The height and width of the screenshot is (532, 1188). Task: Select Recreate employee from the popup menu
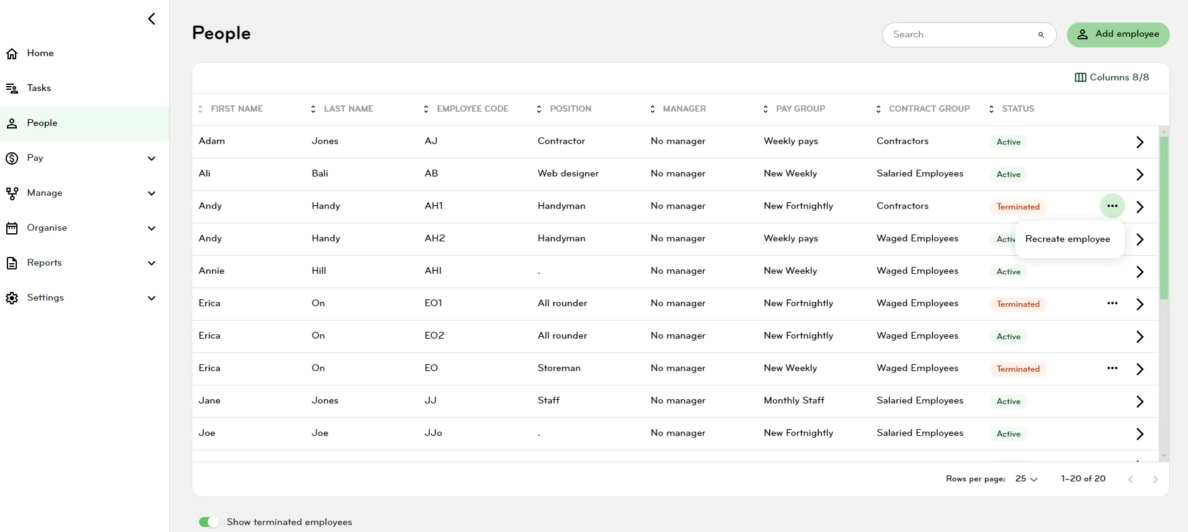click(x=1068, y=239)
